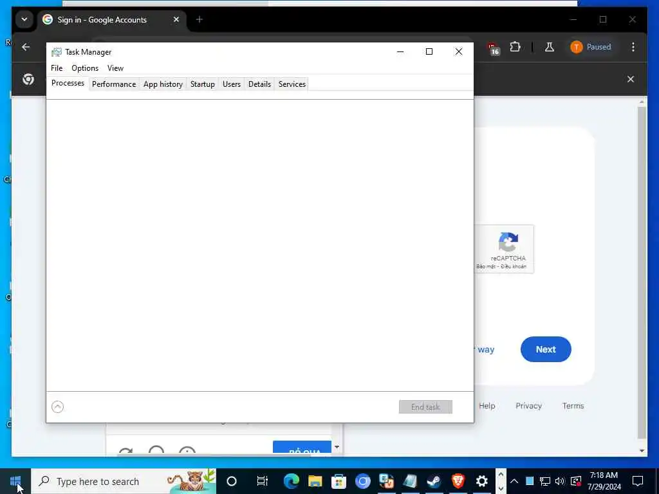The image size is (659, 494).
Task: Open Microsoft Store from taskbar
Action: (339, 481)
